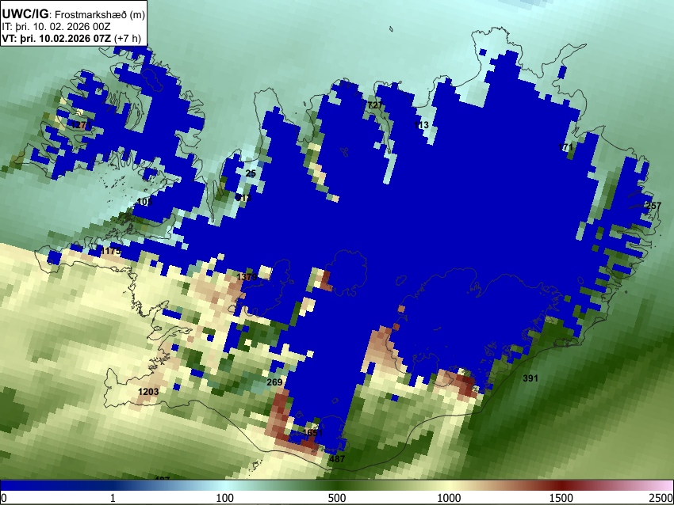Click the '1379' value on the map
This screenshot has height=505, width=674.
(x=247, y=277)
